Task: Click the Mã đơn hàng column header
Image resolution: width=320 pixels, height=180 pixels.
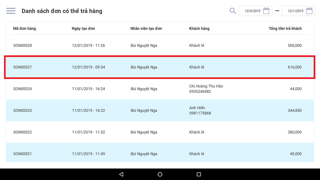Action: (x=24, y=29)
